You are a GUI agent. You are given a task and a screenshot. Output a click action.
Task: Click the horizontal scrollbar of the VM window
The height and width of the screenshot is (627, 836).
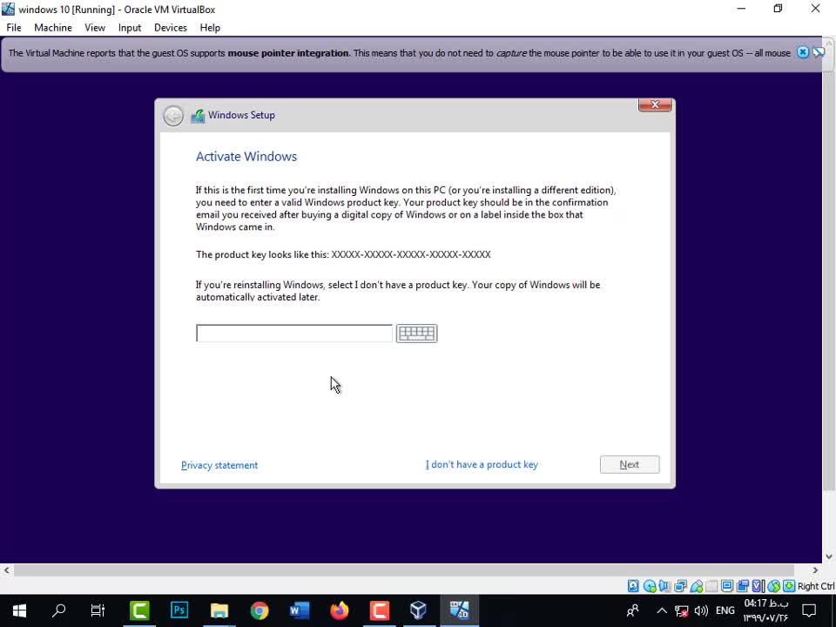click(x=414, y=570)
